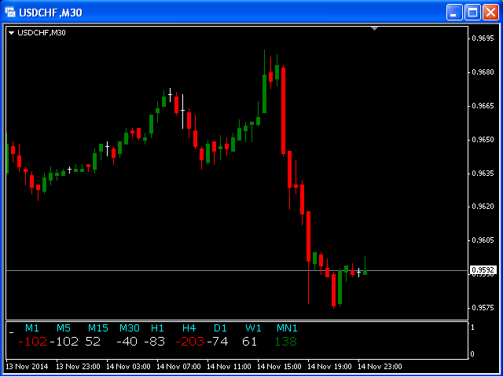This screenshot has height=377, width=503.
Task: Choose the H1 timeframe label
Action: 158,328
